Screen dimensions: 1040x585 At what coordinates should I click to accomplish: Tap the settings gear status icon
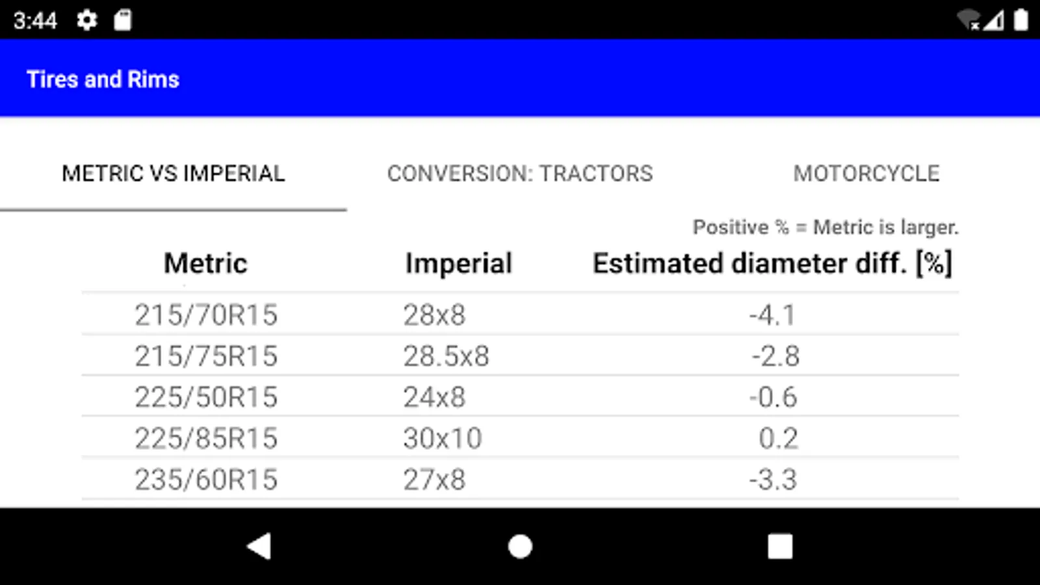[x=86, y=20]
